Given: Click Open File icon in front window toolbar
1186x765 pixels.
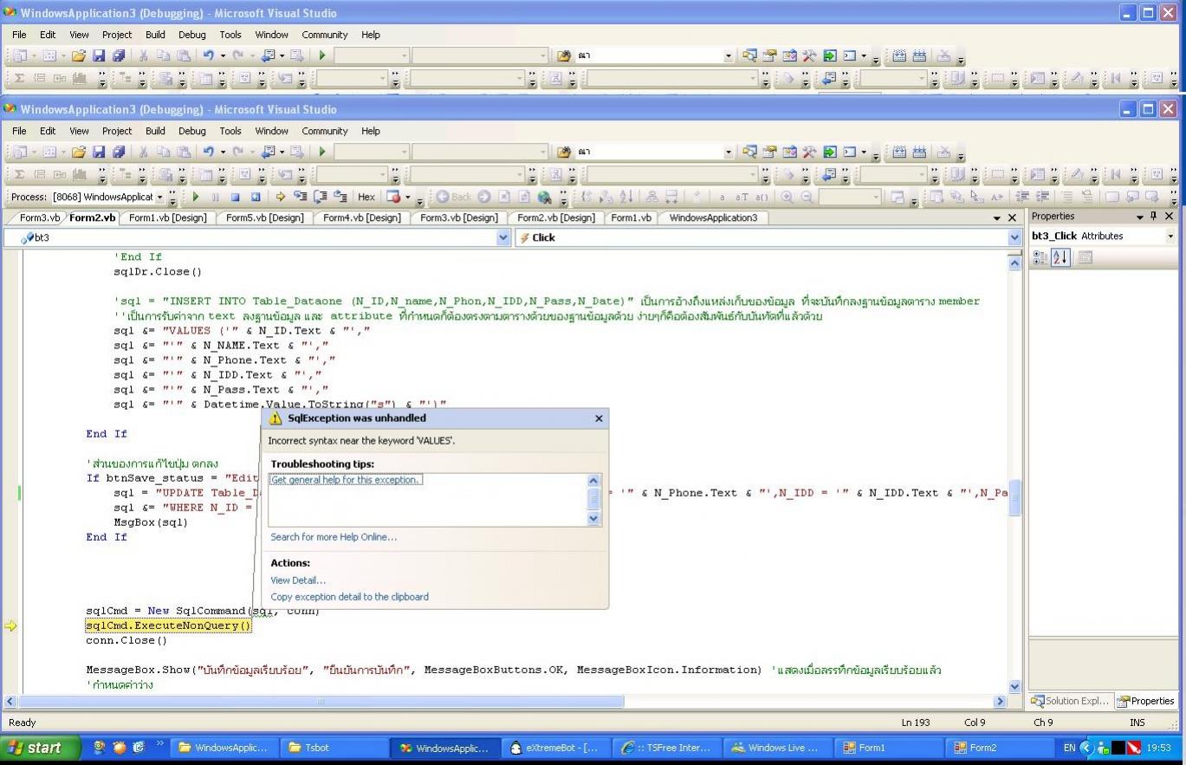Looking at the screenshot, I should point(79,152).
